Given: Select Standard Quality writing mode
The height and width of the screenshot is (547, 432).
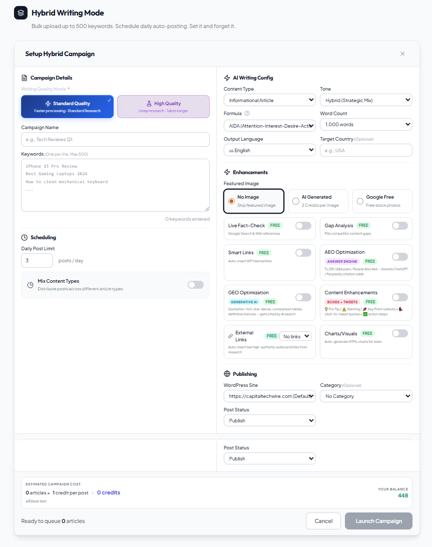Looking at the screenshot, I should 68,107.
